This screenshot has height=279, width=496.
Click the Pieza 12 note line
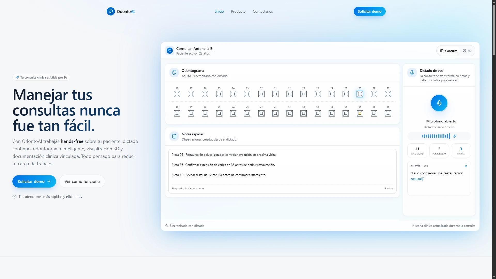pyautogui.click(x=219, y=175)
